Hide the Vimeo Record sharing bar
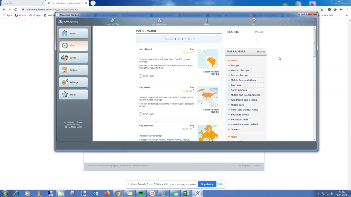 220,184
